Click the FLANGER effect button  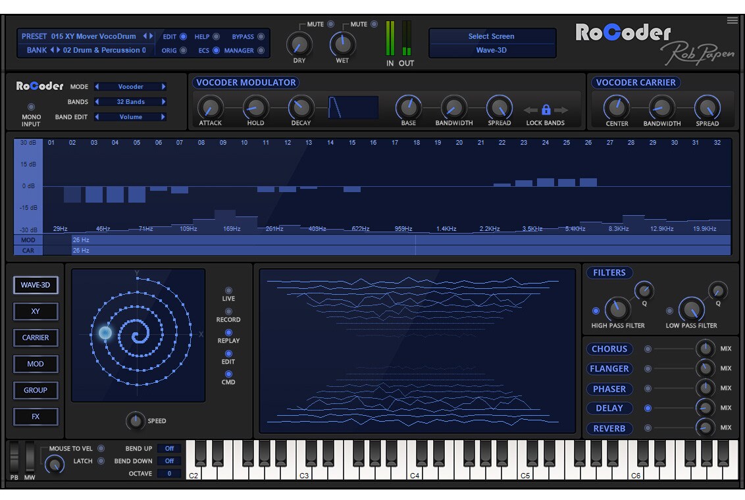click(x=609, y=368)
